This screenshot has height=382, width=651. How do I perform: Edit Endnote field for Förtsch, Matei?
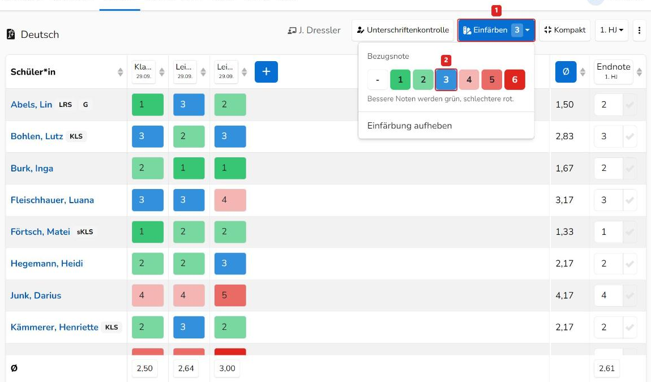tap(608, 231)
